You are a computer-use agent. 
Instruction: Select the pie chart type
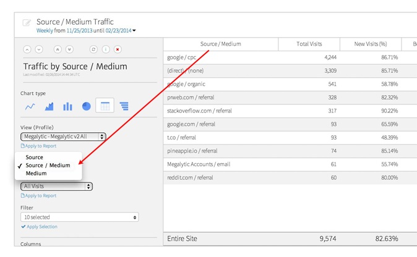point(86,106)
